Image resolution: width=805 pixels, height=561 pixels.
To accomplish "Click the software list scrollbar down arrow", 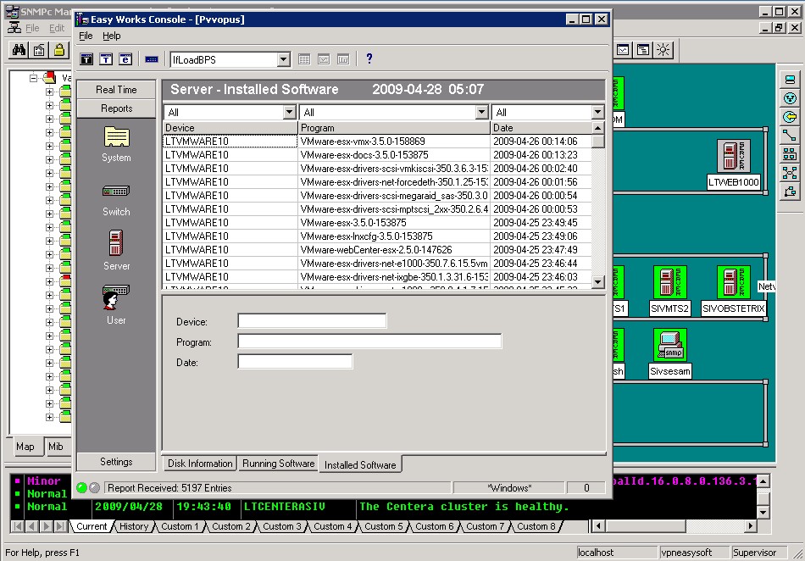I will coord(597,282).
